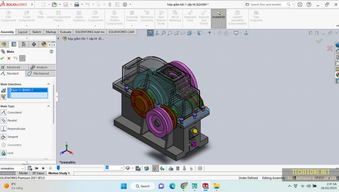Choose the Perpendicular mate type
This screenshot has width=339, height=192.
pyautogui.click(x=16, y=129)
